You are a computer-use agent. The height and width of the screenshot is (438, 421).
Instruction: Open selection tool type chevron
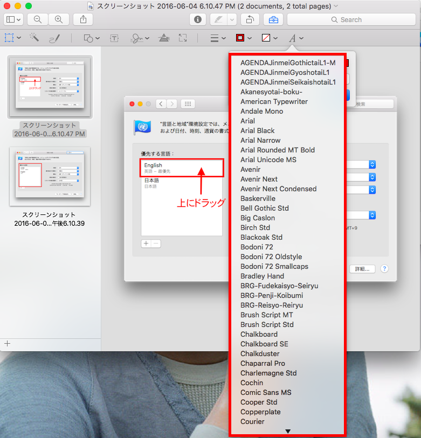(19, 38)
